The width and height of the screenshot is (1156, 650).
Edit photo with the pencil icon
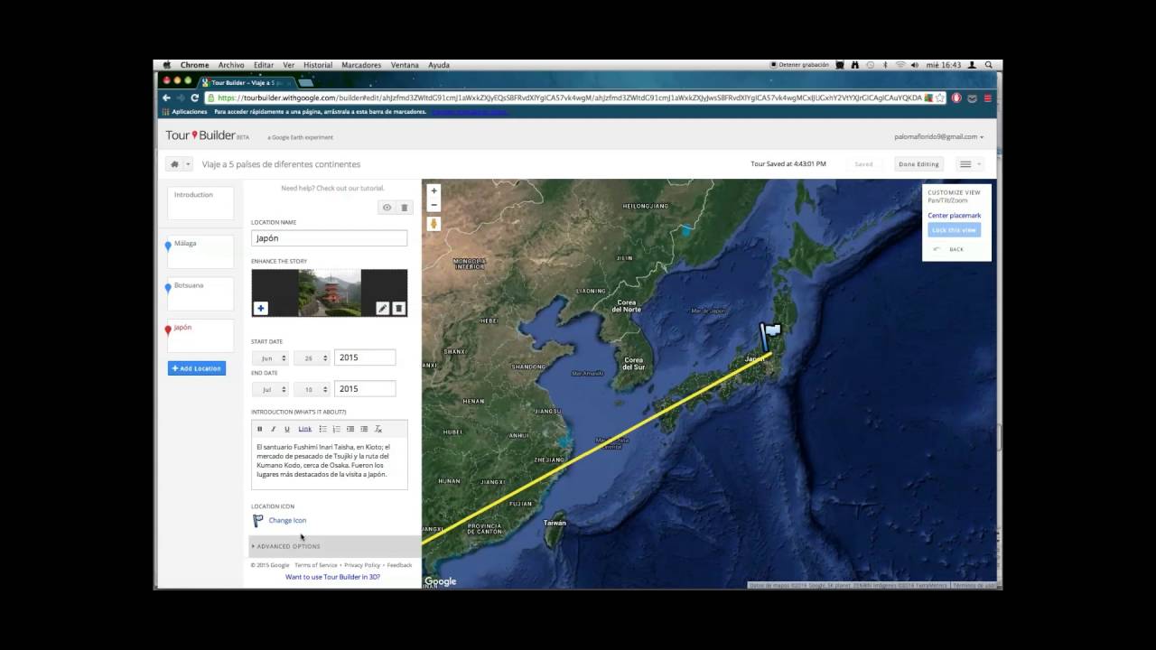click(383, 308)
